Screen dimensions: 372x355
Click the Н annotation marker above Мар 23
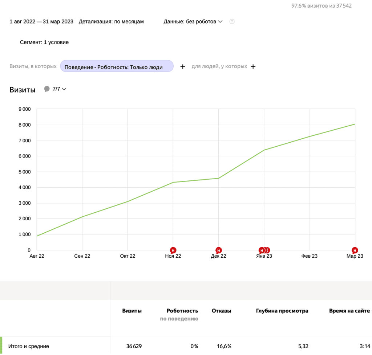click(354, 250)
